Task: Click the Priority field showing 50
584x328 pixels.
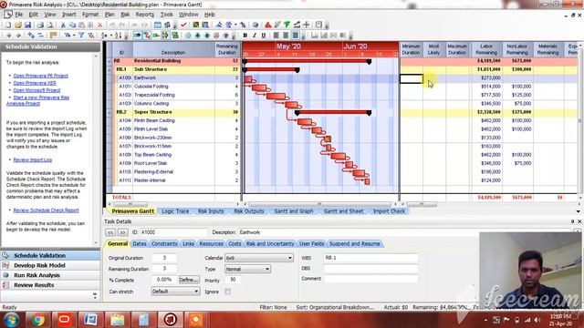Action: pyautogui.click(x=233, y=280)
